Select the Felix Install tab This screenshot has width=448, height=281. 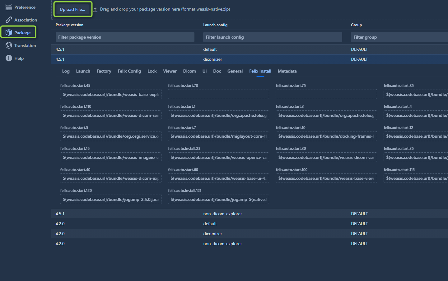point(260,71)
